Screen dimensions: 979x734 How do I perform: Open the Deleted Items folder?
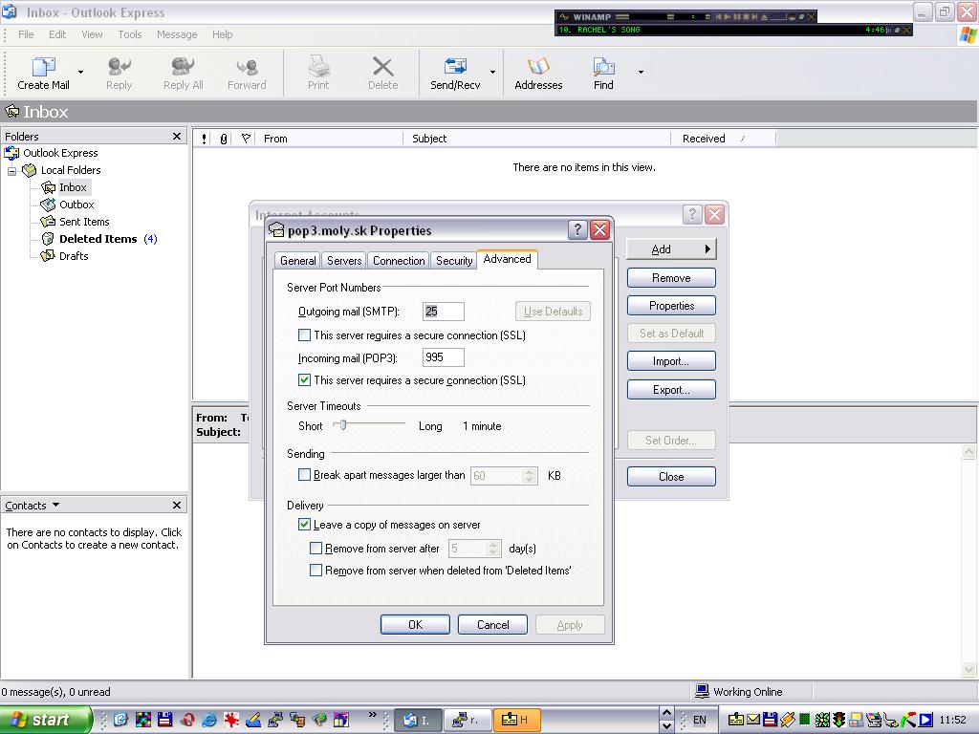(98, 239)
